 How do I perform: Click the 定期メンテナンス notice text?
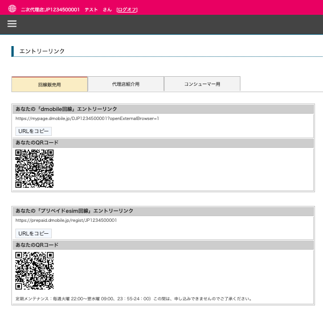coord(134,299)
